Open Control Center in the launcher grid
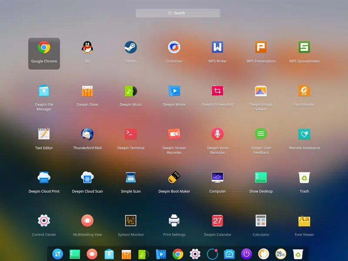Screen dimensions: 348x261 coord(44,221)
